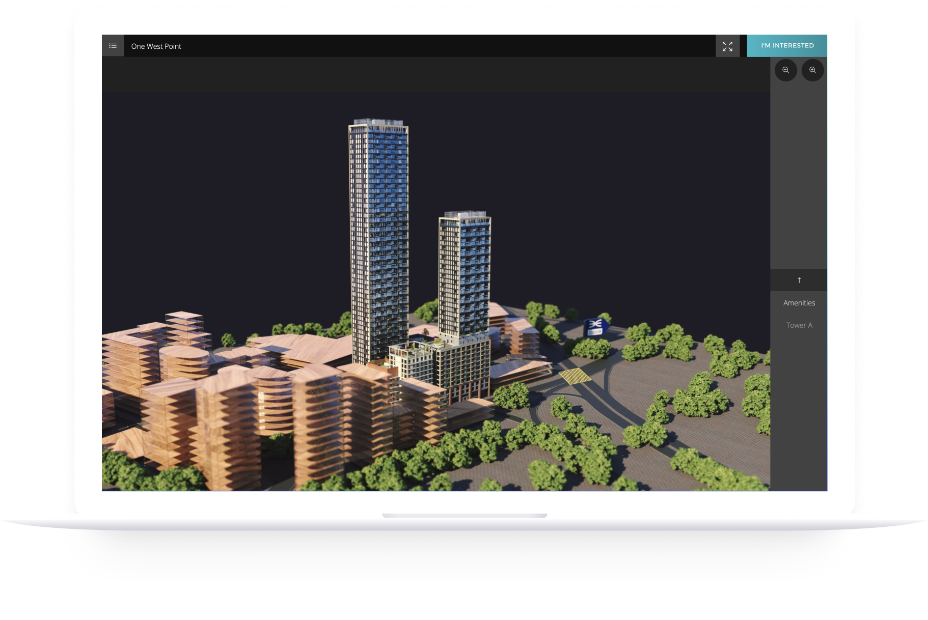Select Amenities in the side panel

coord(799,303)
